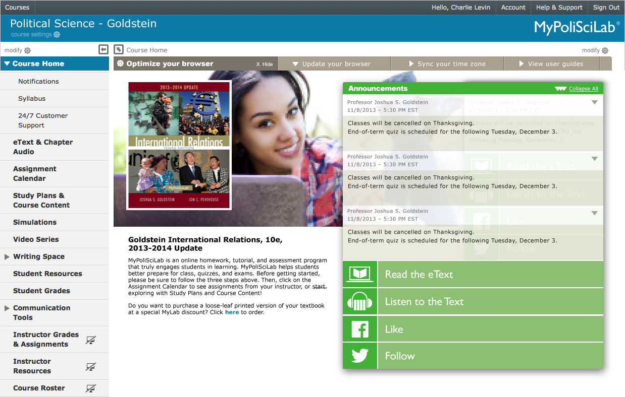Viewport: 625px width, 397px height.
Task: Click the Like label
Action: 394,329
